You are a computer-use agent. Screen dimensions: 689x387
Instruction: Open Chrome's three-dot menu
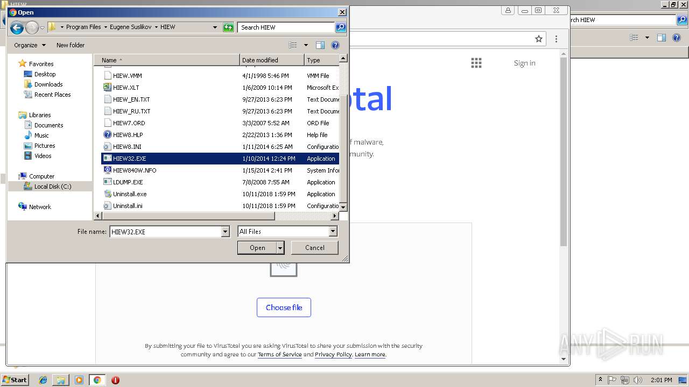click(x=556, y=39)
